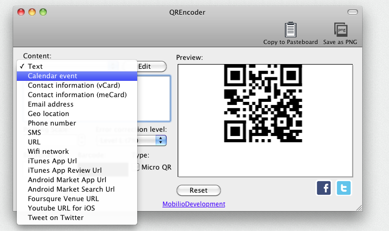Choose the checked Text menu item
The height and width of the screenshot is (231, 389).
pyautogui.click(x=77, y=66)
